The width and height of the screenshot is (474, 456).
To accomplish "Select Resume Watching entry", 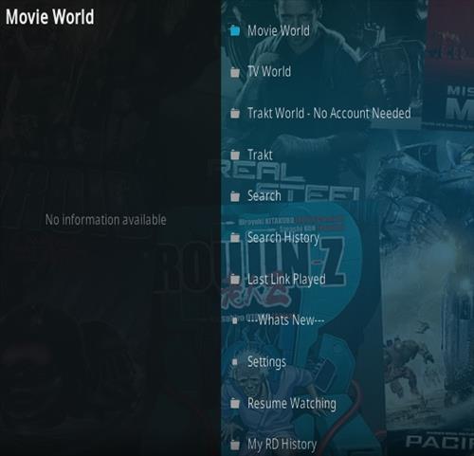I will coord(292,404).
